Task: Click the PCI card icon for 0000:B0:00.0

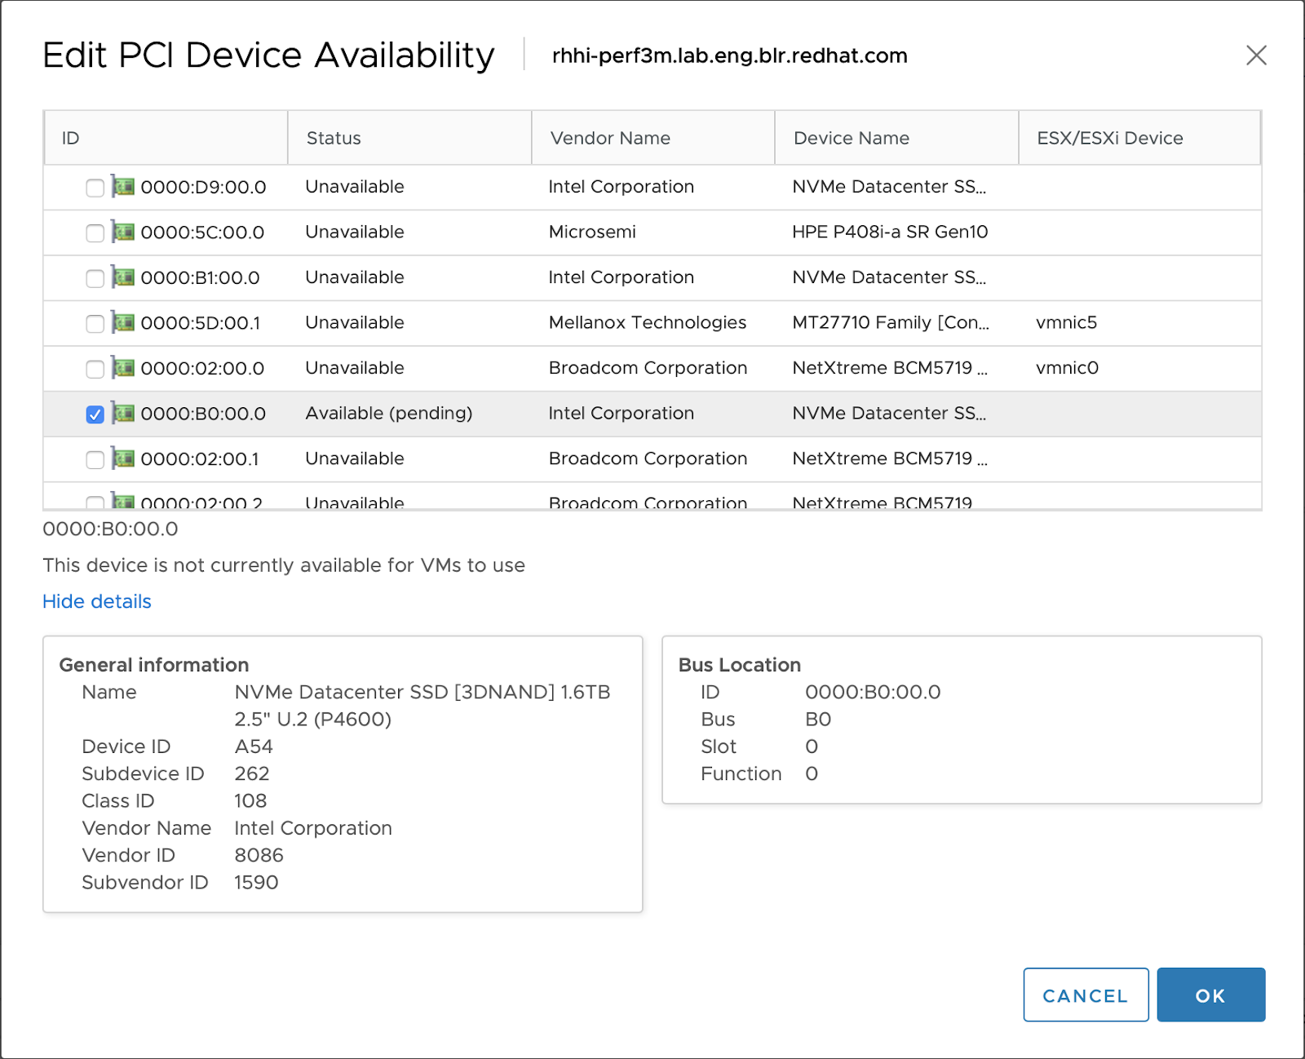Action: pos(124,414)
